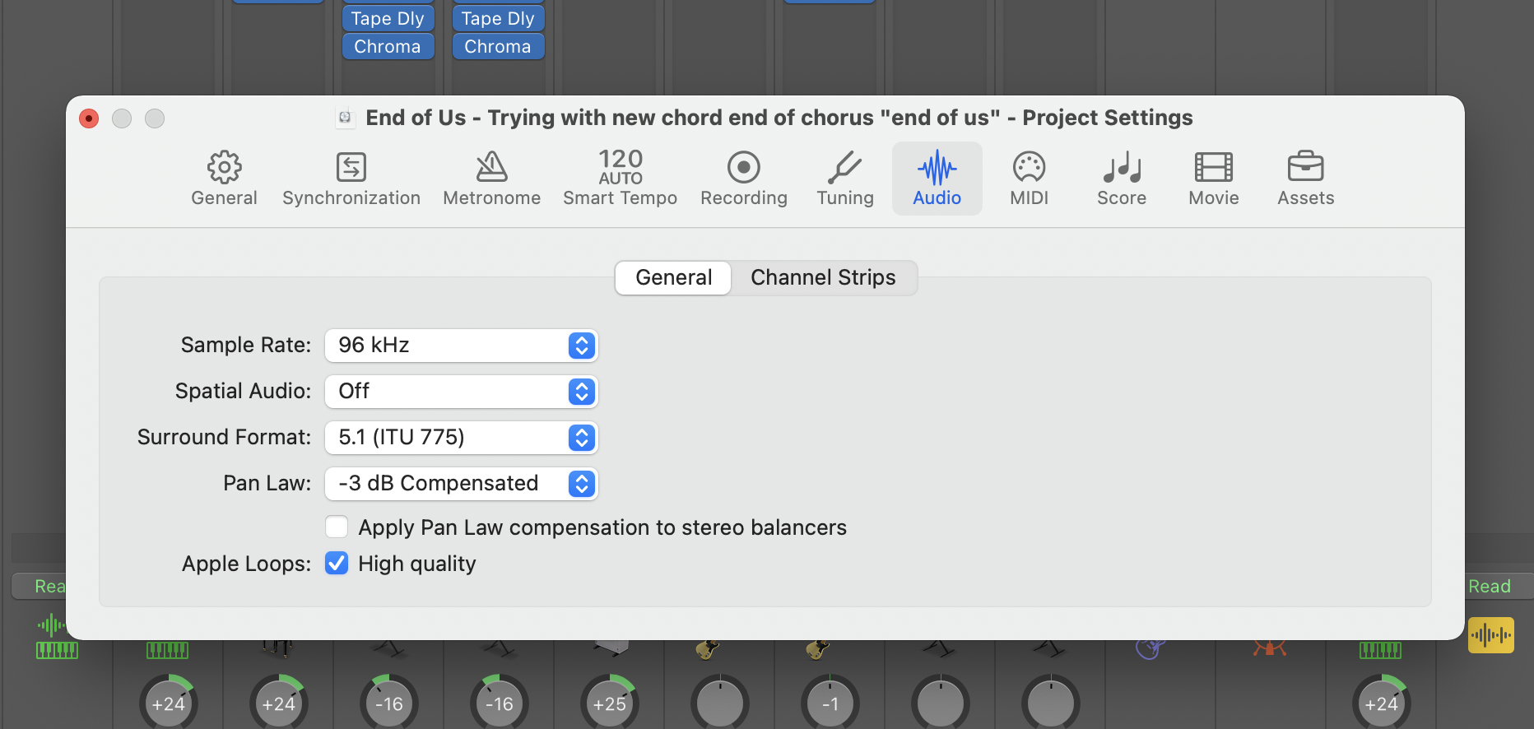This screenshot has height=729, width=1534.
Task: Open the Tuning settings pane
Action: pyautogui.click(x=845, y=179)
